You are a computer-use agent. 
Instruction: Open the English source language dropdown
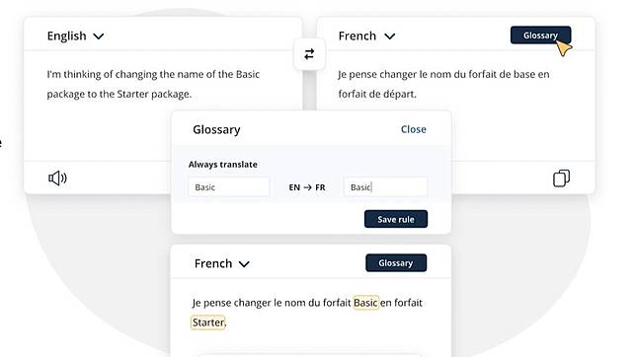tap(75, 36)
